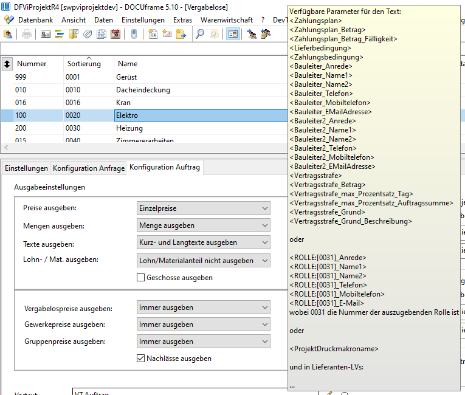Click the left arrow of horizontal scrollbar
The image size is (465, 395).
pyautogui.click(x=6, y=147)
